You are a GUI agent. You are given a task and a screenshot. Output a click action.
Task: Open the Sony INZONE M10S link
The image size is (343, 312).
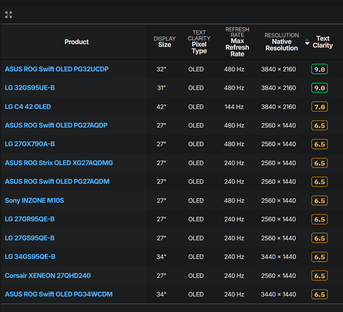(x=34, y=200)
